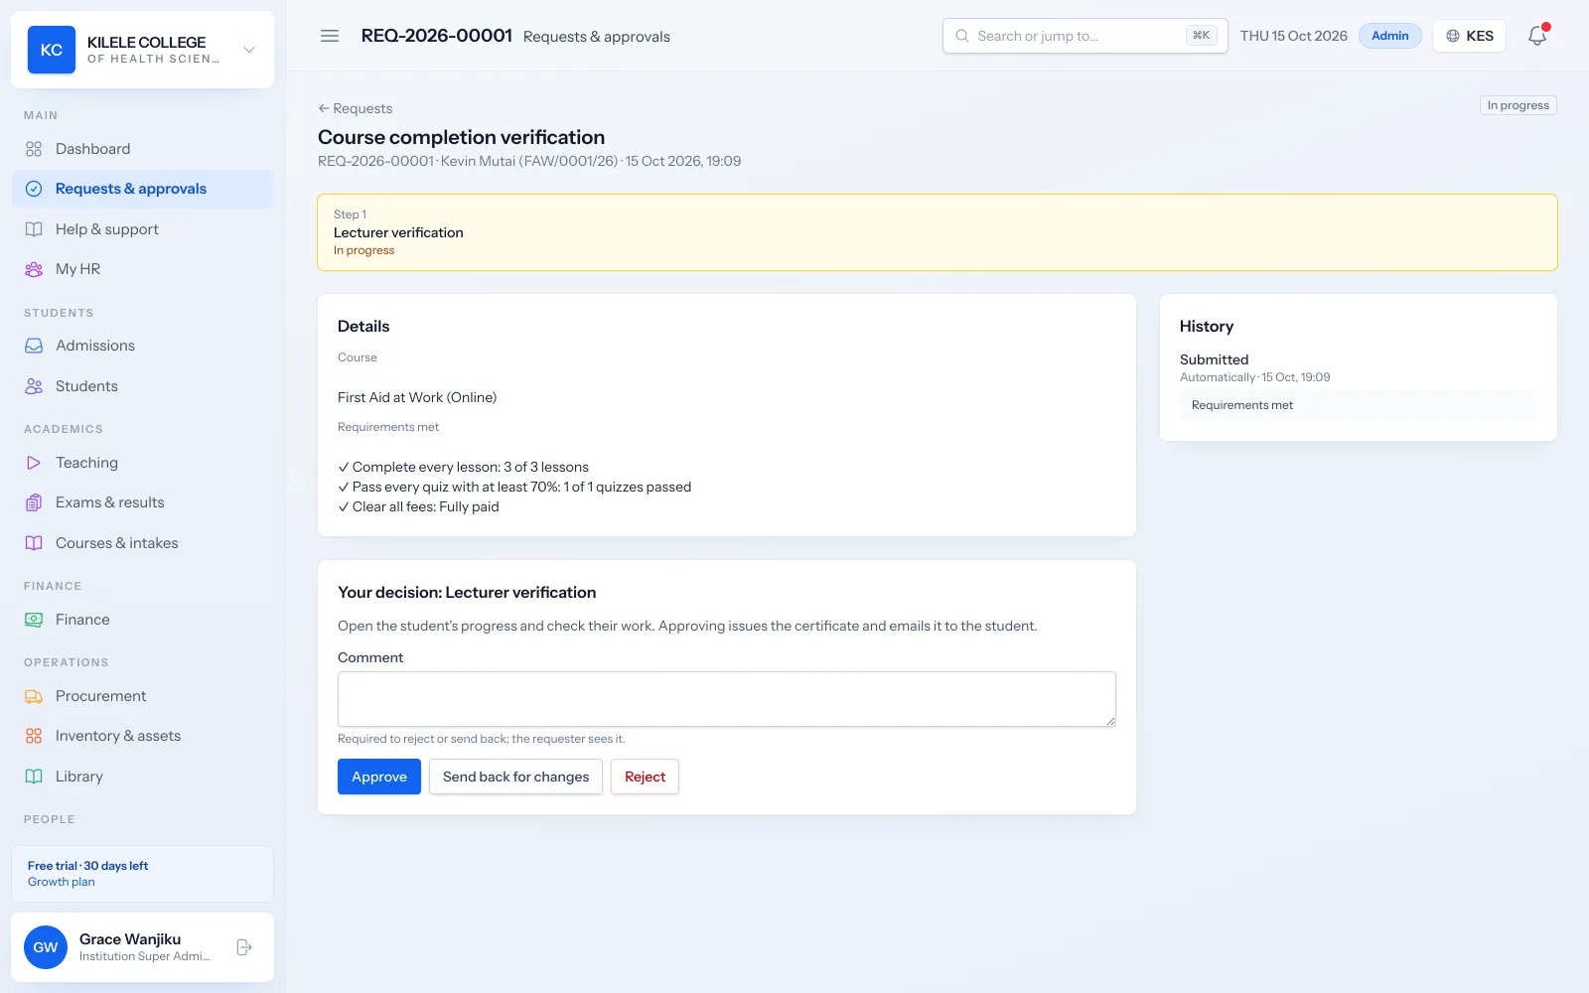Click the Growth plan link
Screen dimensions: 1589x993
pos(62,882)
